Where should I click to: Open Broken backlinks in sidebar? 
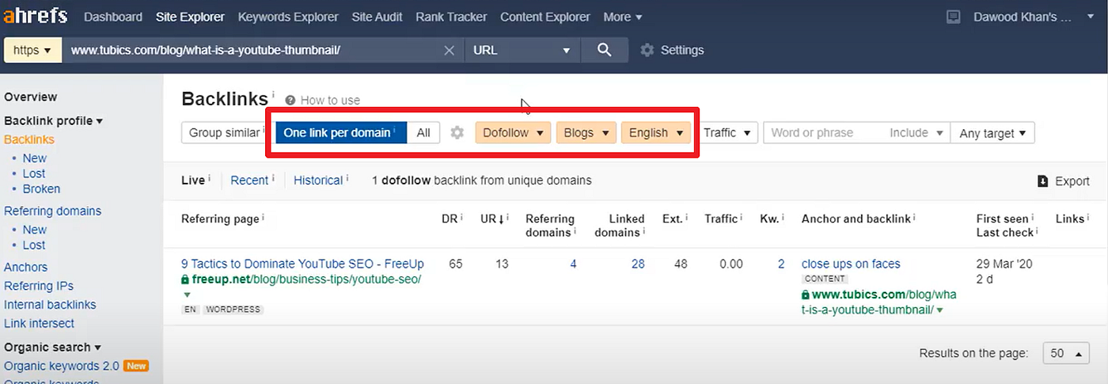click(41, 189)
